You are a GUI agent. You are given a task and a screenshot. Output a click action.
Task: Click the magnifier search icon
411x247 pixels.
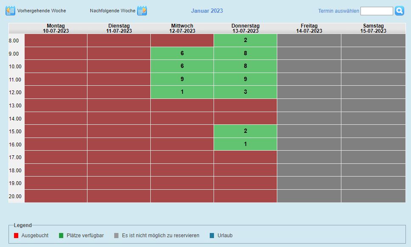click(x=399, y=11)
